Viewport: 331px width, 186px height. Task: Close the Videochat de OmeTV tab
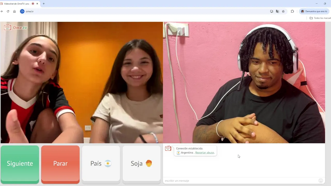click(x=37, y=4)
